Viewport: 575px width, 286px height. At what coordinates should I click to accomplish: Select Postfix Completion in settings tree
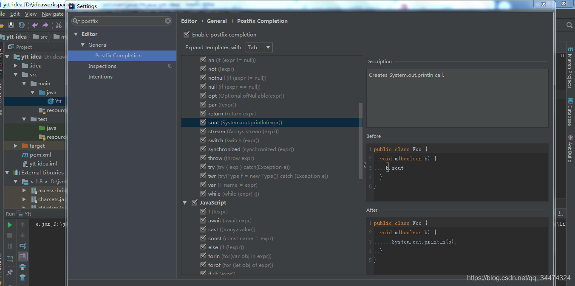tap(122, 56)
